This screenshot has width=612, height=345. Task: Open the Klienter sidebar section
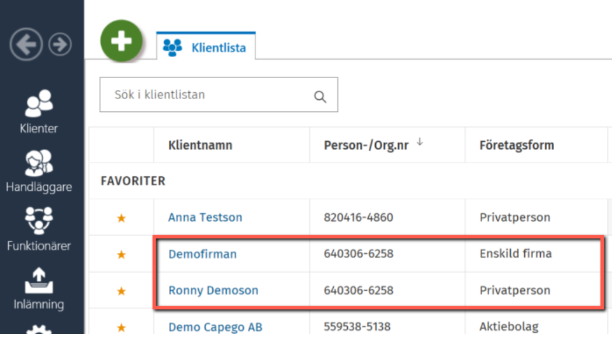point(39,111)
